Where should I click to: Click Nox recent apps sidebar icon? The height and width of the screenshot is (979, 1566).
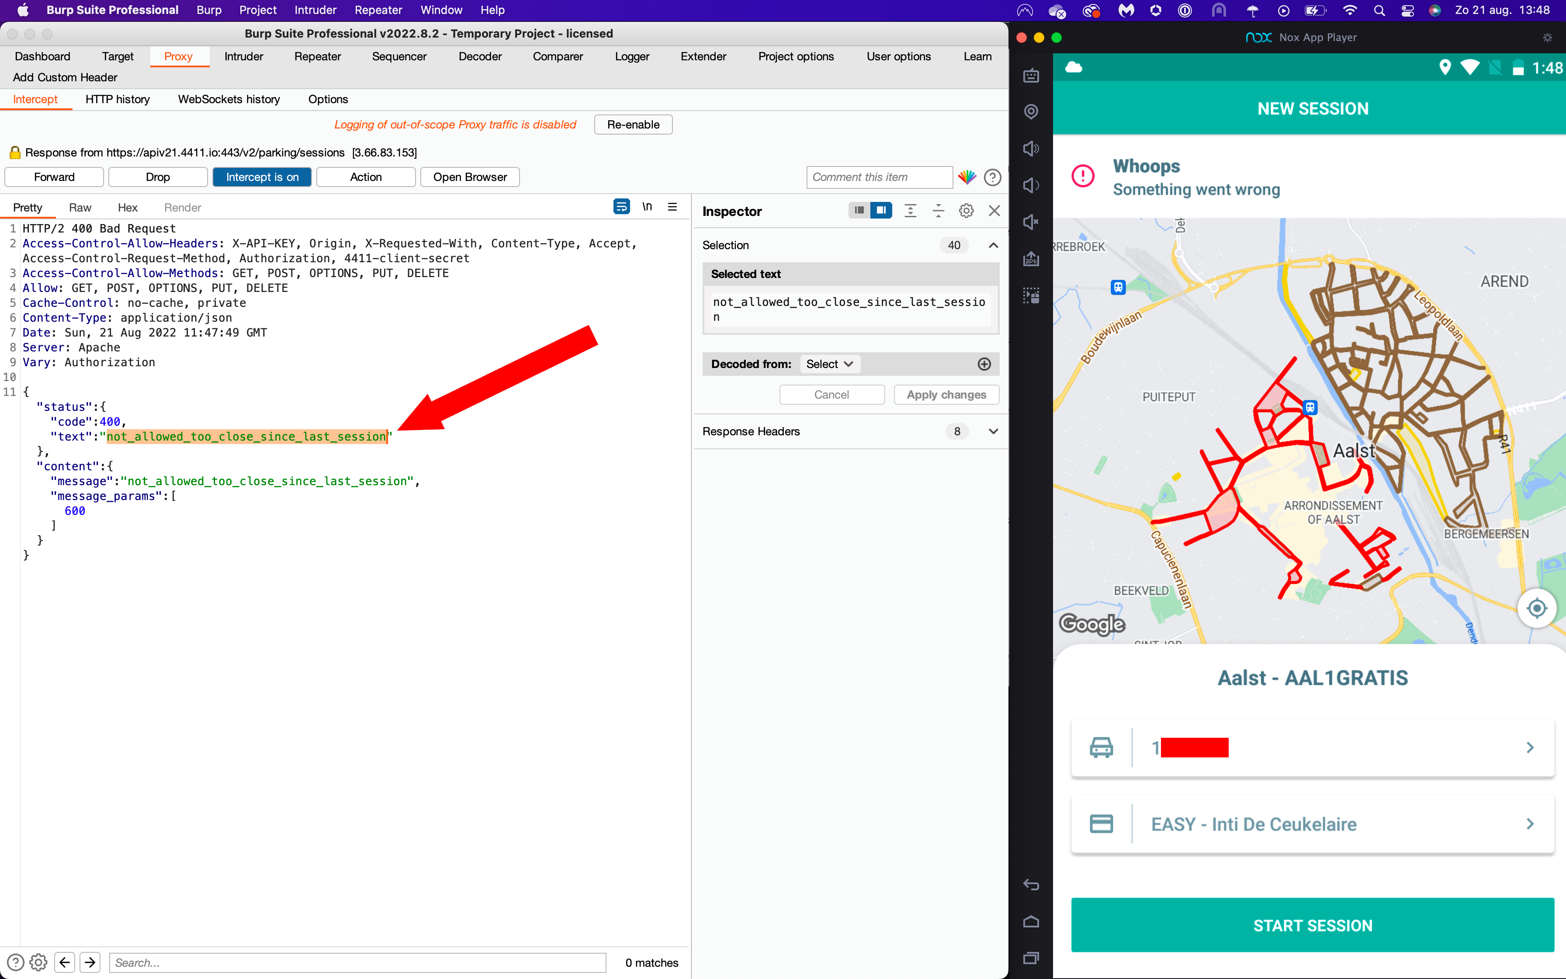tap(1031, 958)
